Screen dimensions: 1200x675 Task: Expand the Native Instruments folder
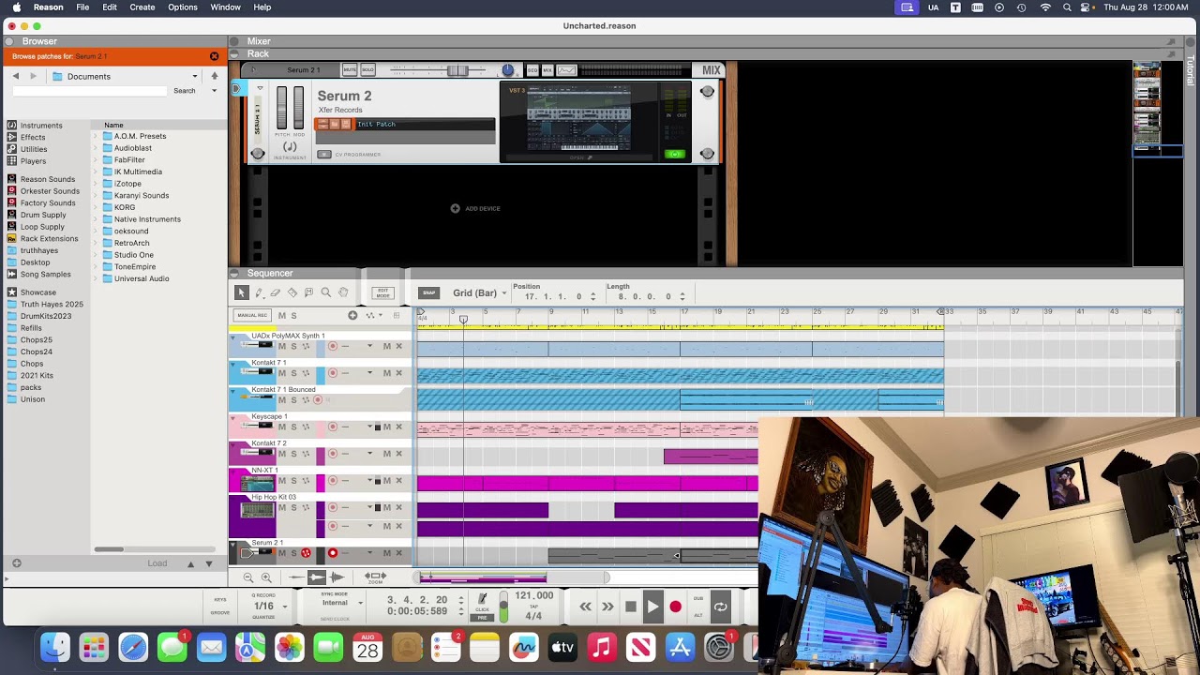(x=95, y=219)
